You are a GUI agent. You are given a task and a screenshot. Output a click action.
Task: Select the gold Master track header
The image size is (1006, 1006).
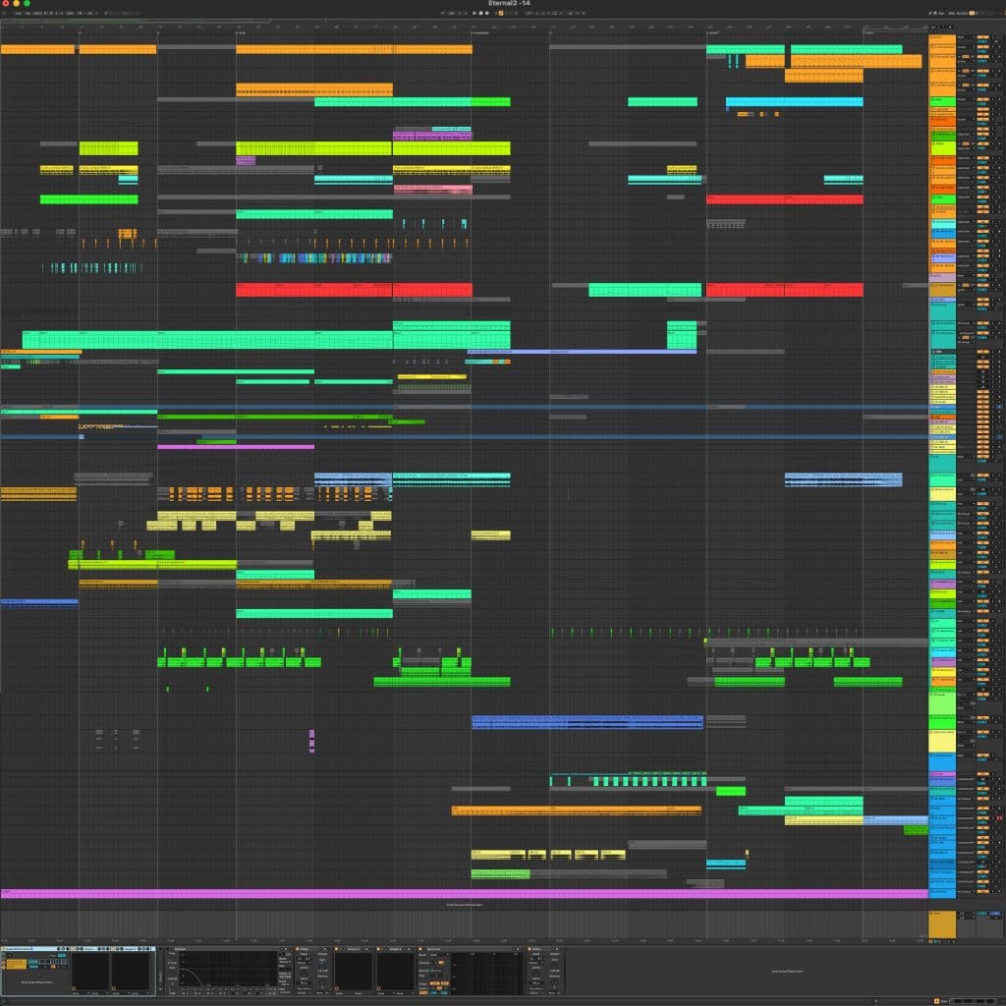[941, 924]
